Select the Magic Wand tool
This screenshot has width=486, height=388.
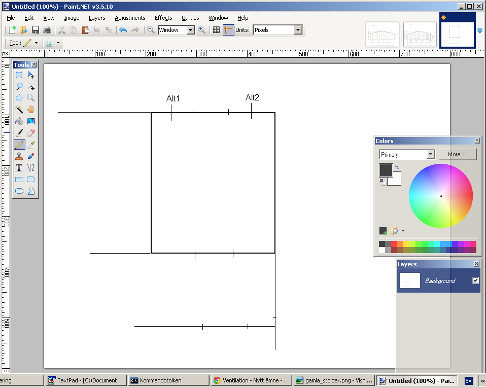point(19,110)
